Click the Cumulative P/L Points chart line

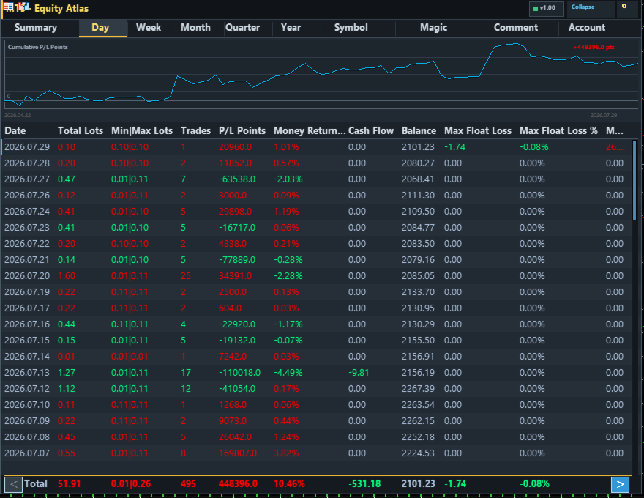[x=321, y=74]
